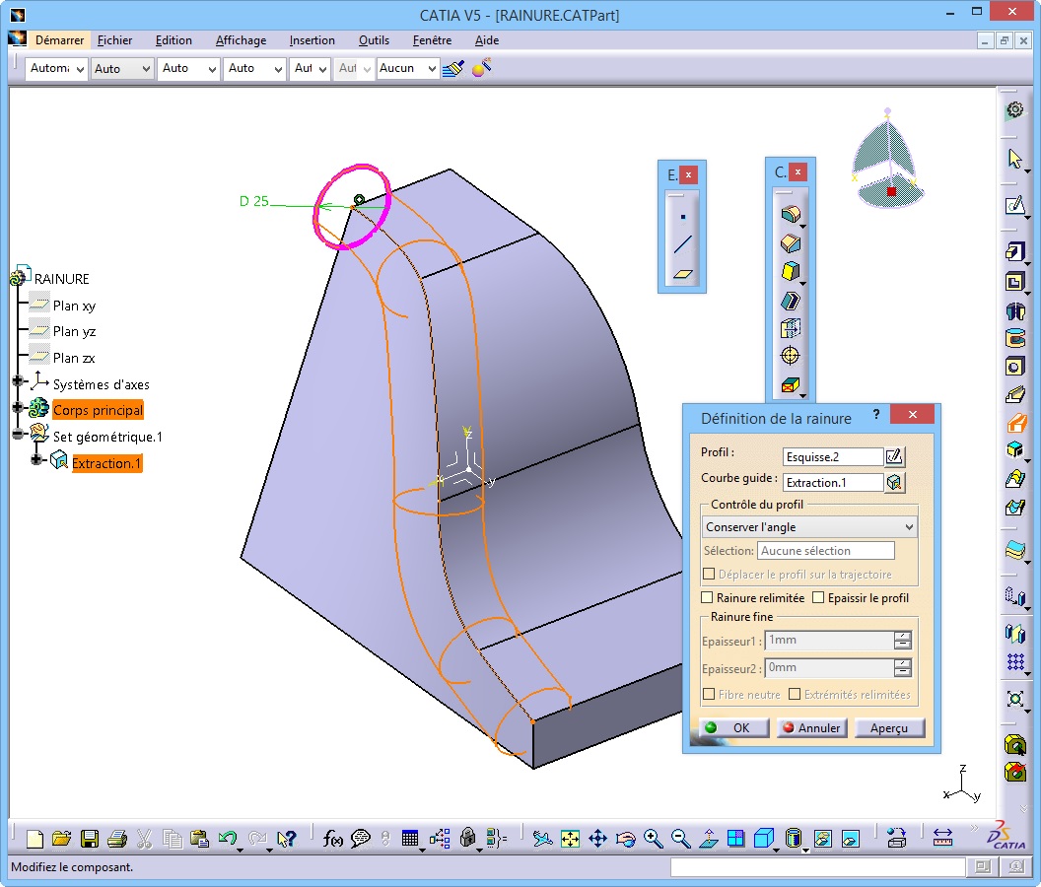Click the Annuler button

click(811, 727)
